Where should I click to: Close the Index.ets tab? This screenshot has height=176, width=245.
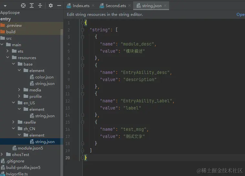[x=93, y=5]
